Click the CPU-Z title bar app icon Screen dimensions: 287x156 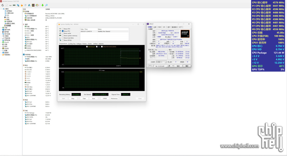148,24
